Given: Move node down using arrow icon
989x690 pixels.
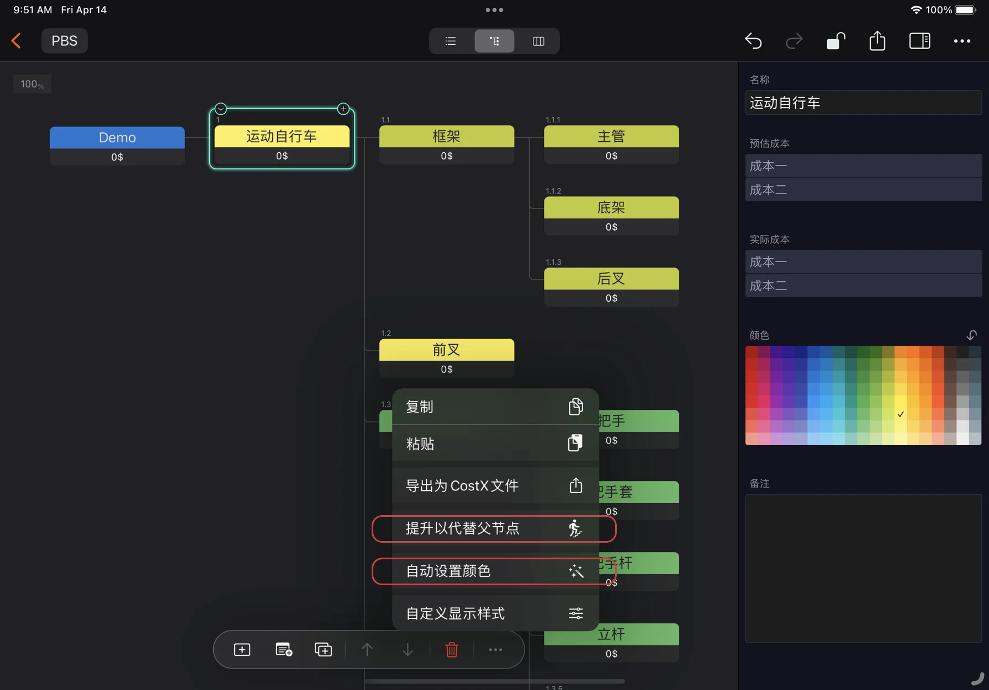Looking at the screenshot, I should pos(408,650).
